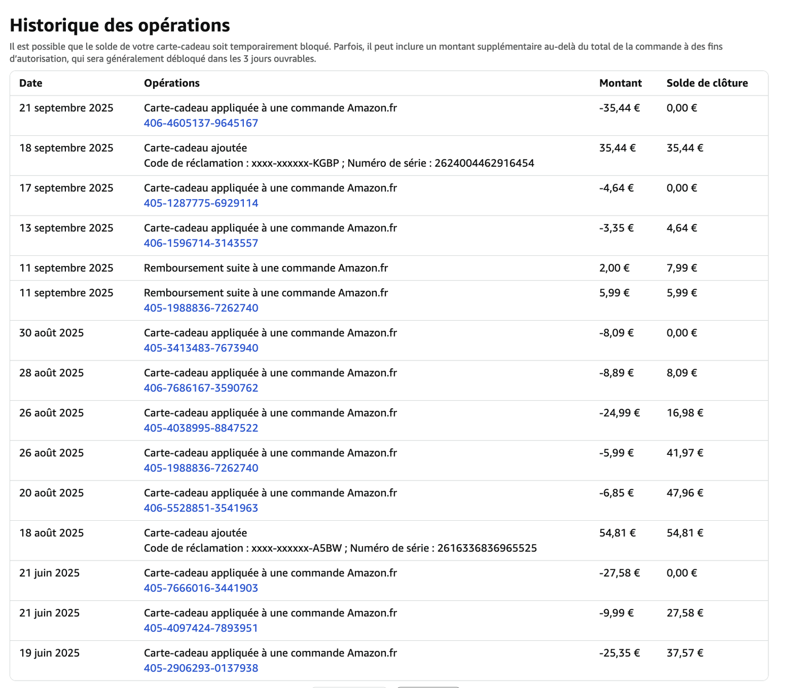This screenshot has width=797, height=688.
Task: Click the Date column header
Action: click(x=31, y=83)
